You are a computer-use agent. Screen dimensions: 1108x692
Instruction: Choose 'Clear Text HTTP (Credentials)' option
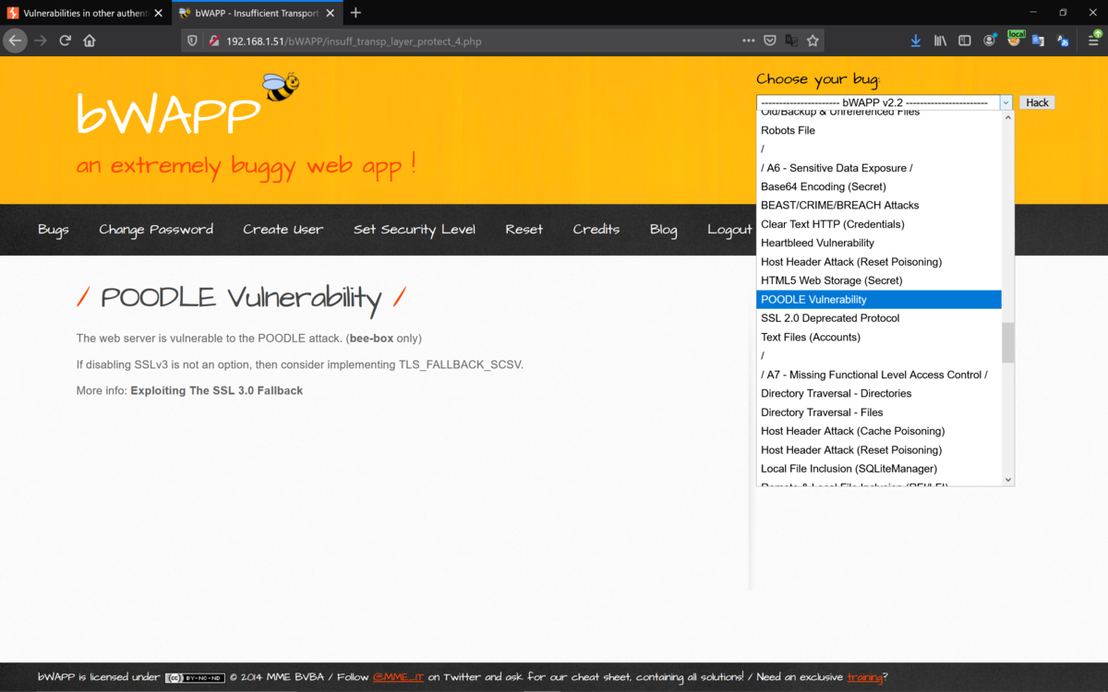pyautogui.click(x=879, y=224)
